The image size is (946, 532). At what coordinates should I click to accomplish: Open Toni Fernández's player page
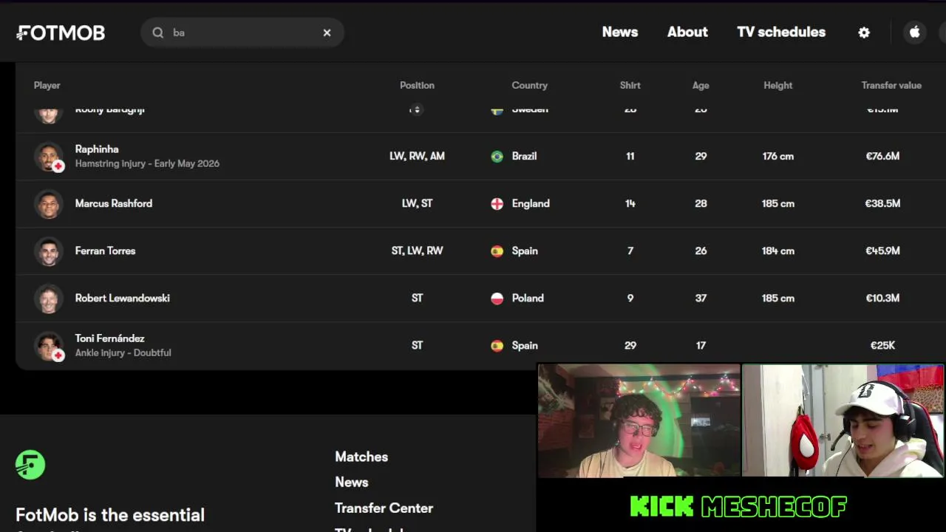109,338
